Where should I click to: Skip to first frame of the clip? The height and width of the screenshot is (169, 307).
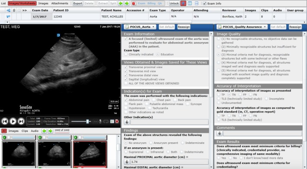pyautogui.click(x=5, y=121)
